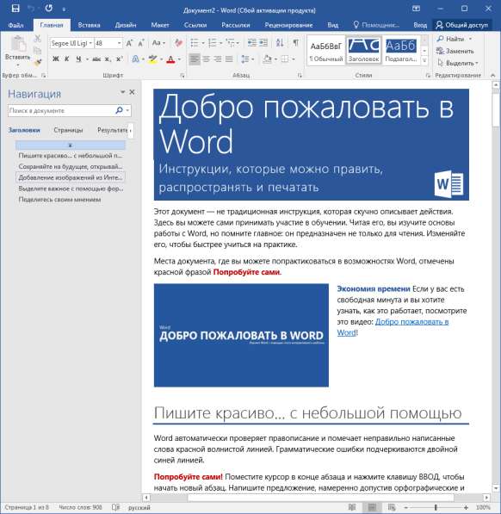The width and height of the screenshot is (501, 514).
Task: Click the zoom in plus icon
Action: click(466, 507)
